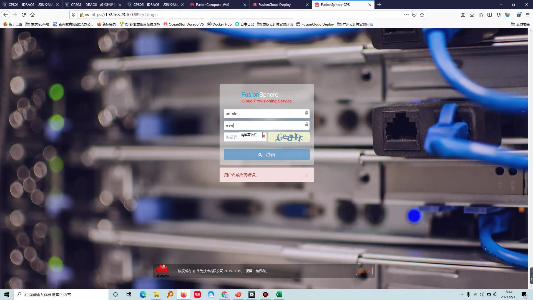The width and height of the screenshot is (533, 300).
Task: Open the 广州云计算实验环境 bookmark folder
Action: click(x=355, y=24)
